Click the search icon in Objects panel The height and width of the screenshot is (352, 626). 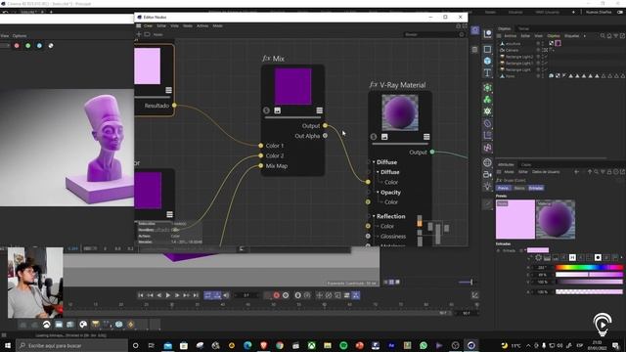tap(603, 36)
